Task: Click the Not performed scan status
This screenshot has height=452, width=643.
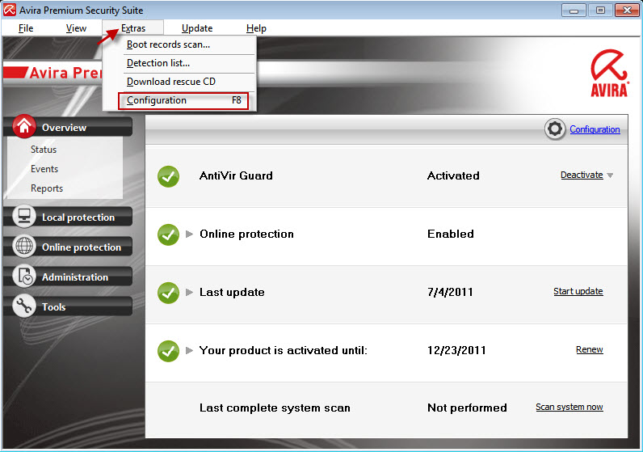Action: coord(467,408)
